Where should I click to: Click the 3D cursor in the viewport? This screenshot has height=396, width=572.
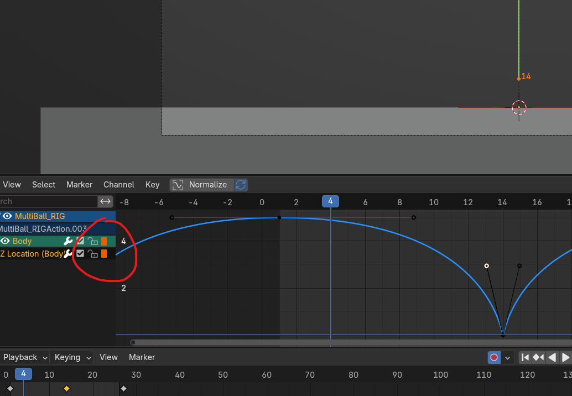[519, 107]
